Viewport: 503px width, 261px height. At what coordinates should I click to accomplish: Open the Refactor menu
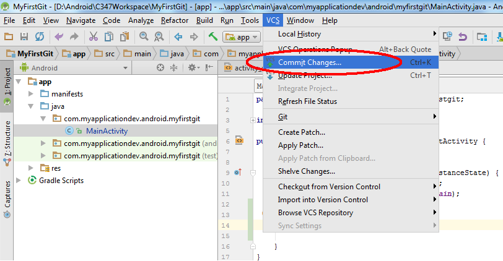(175, 20)
